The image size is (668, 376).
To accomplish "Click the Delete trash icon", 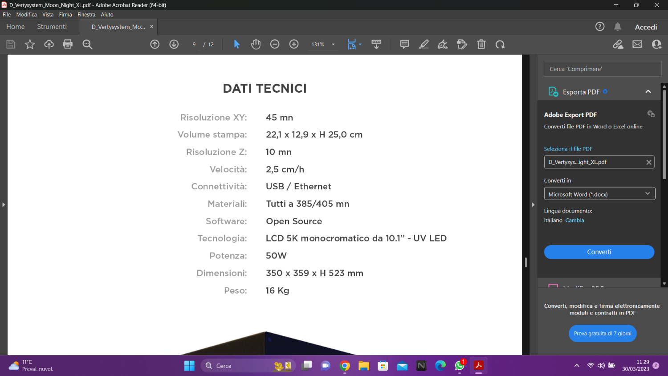I will pyautogui.click(x=481, y=44).
